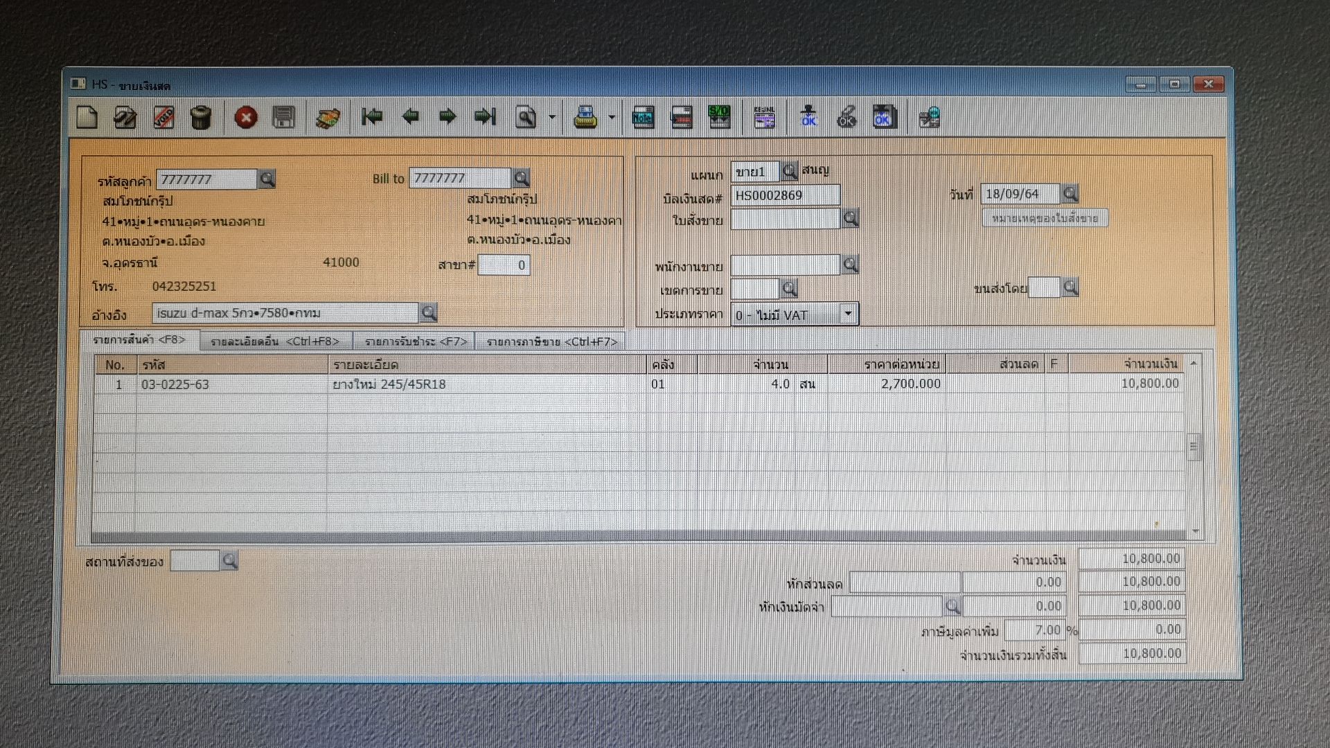
Task: Click the trash can delete icon
Action: click(x=201, y=117)
